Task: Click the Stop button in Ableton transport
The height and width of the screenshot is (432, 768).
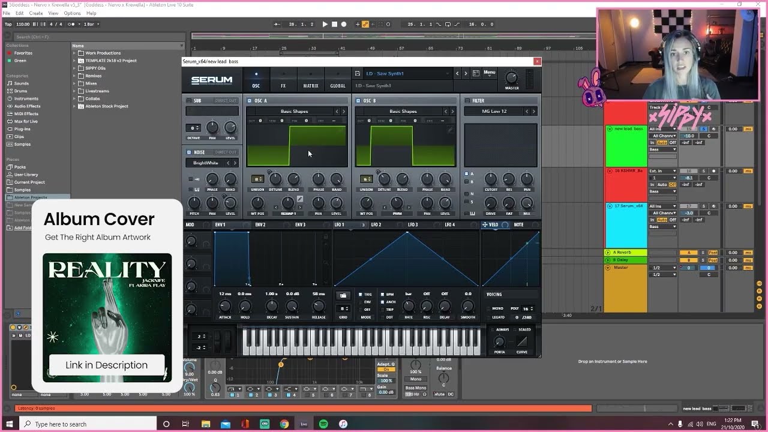Action: (335, 24)
